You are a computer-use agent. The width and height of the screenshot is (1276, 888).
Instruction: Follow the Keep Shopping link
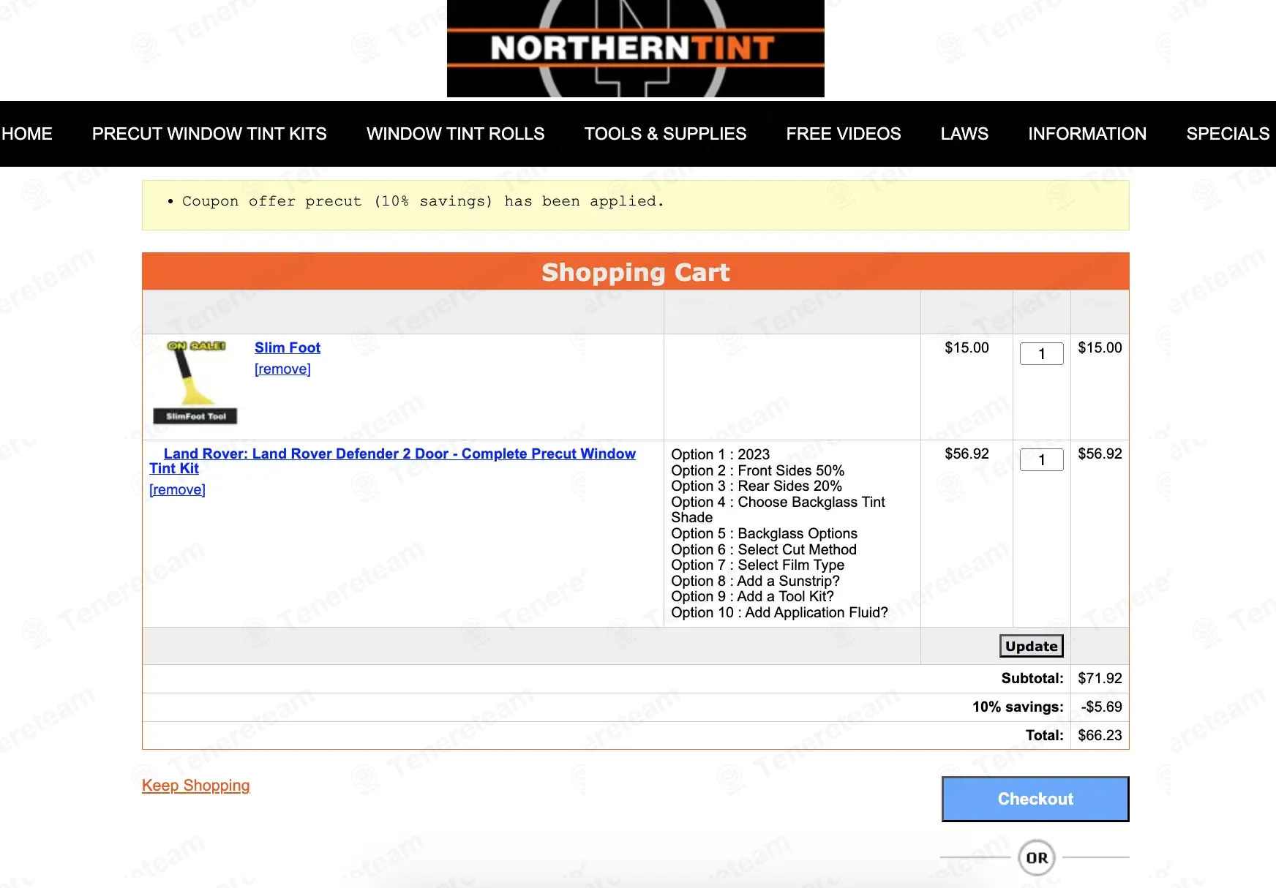click(195, 785)
